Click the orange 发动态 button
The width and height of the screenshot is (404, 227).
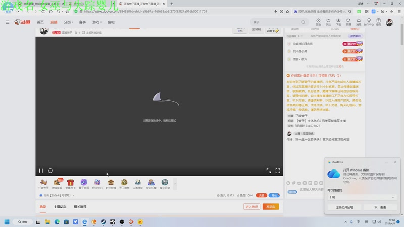pyautogui.click(x=271, y=207)
